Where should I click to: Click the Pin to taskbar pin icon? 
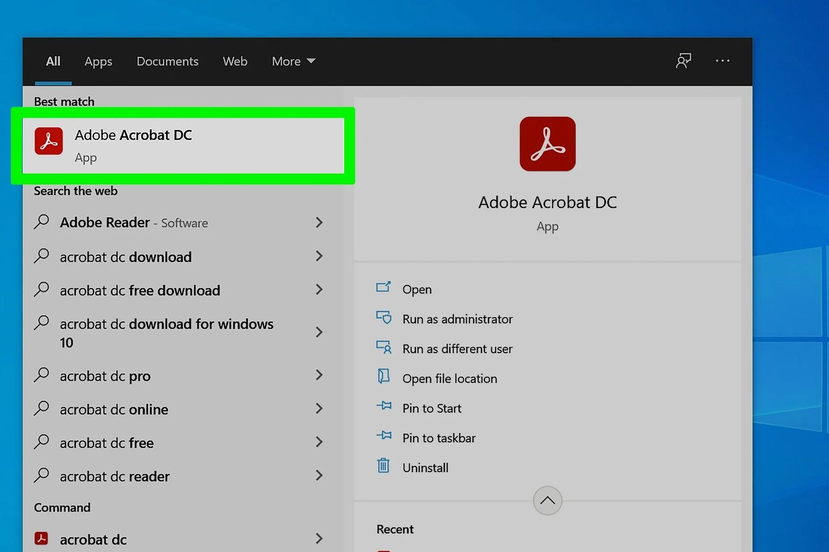383,436
